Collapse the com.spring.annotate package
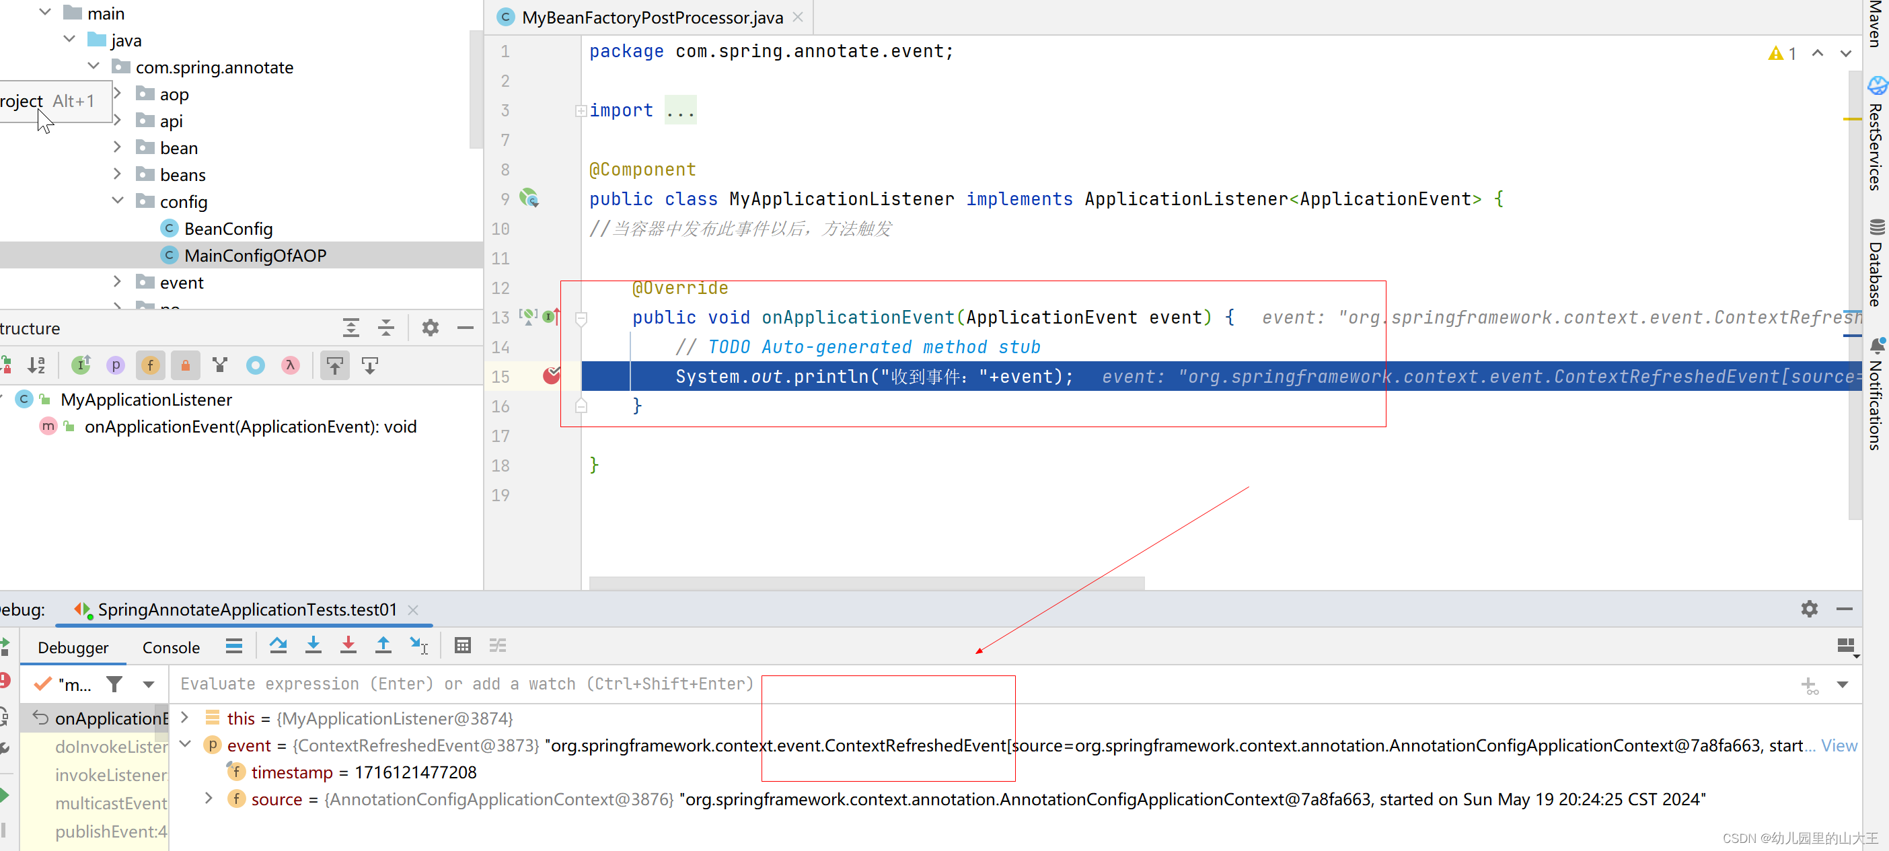Image resolution: width=1889 pixels, height=851 pixels. pyautogui.click(x=94, y=66)
